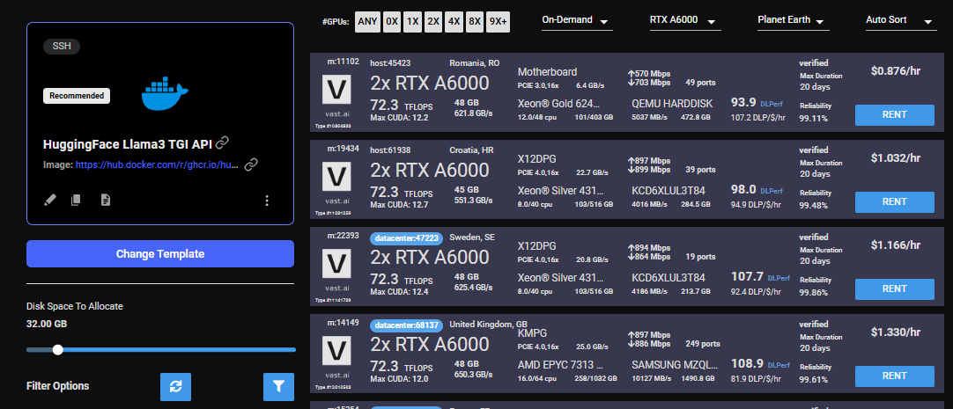Rent the $1.330/hr United Kingdom machine
Image resolution: width=953 pixels, height=409 pixels.
click(895, 376)
